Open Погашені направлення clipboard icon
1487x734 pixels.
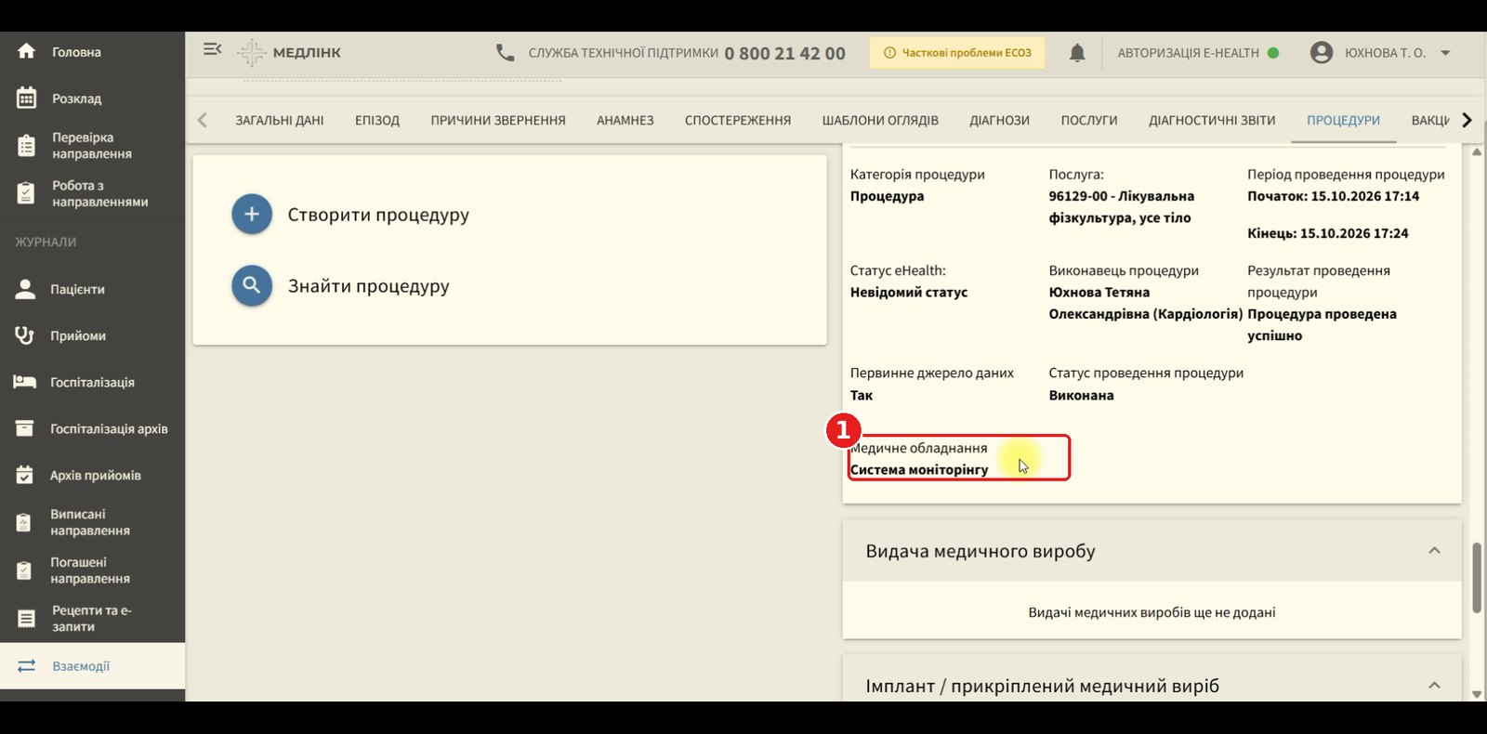coord(25,570)
